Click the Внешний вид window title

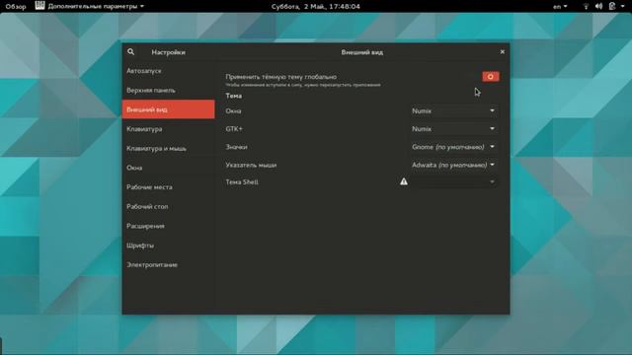(x=362, y=52)
